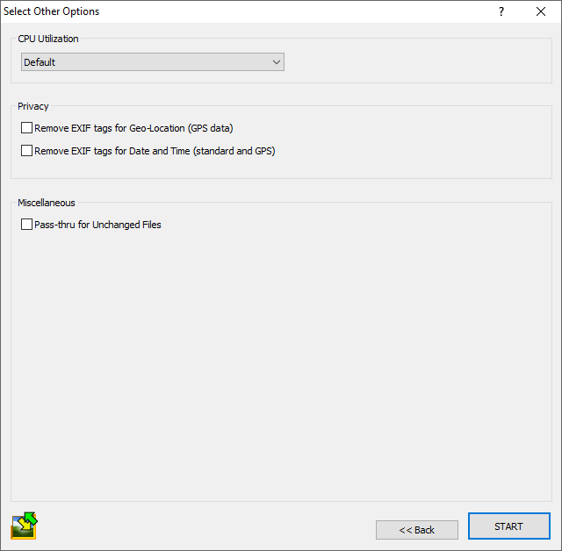Click the question mark help icon
The width and height of the screenshot is (562, 551).
pyautogui.click(x=501, y=11)
